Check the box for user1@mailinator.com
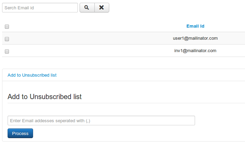 tap(7, 39)
